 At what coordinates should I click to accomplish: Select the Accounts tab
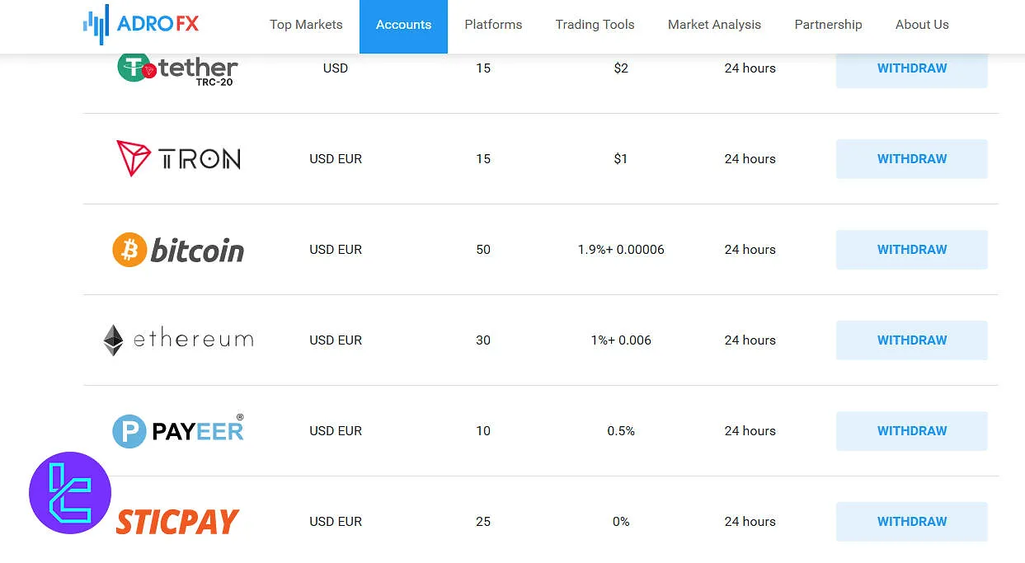point(403,25)
